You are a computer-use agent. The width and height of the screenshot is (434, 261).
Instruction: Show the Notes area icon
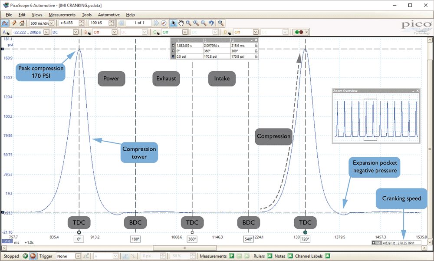pos(290,256)
